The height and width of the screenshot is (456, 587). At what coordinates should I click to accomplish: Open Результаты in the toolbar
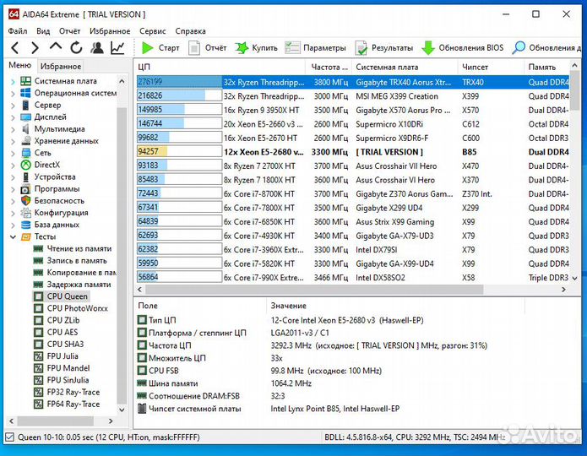coord(384,48)
